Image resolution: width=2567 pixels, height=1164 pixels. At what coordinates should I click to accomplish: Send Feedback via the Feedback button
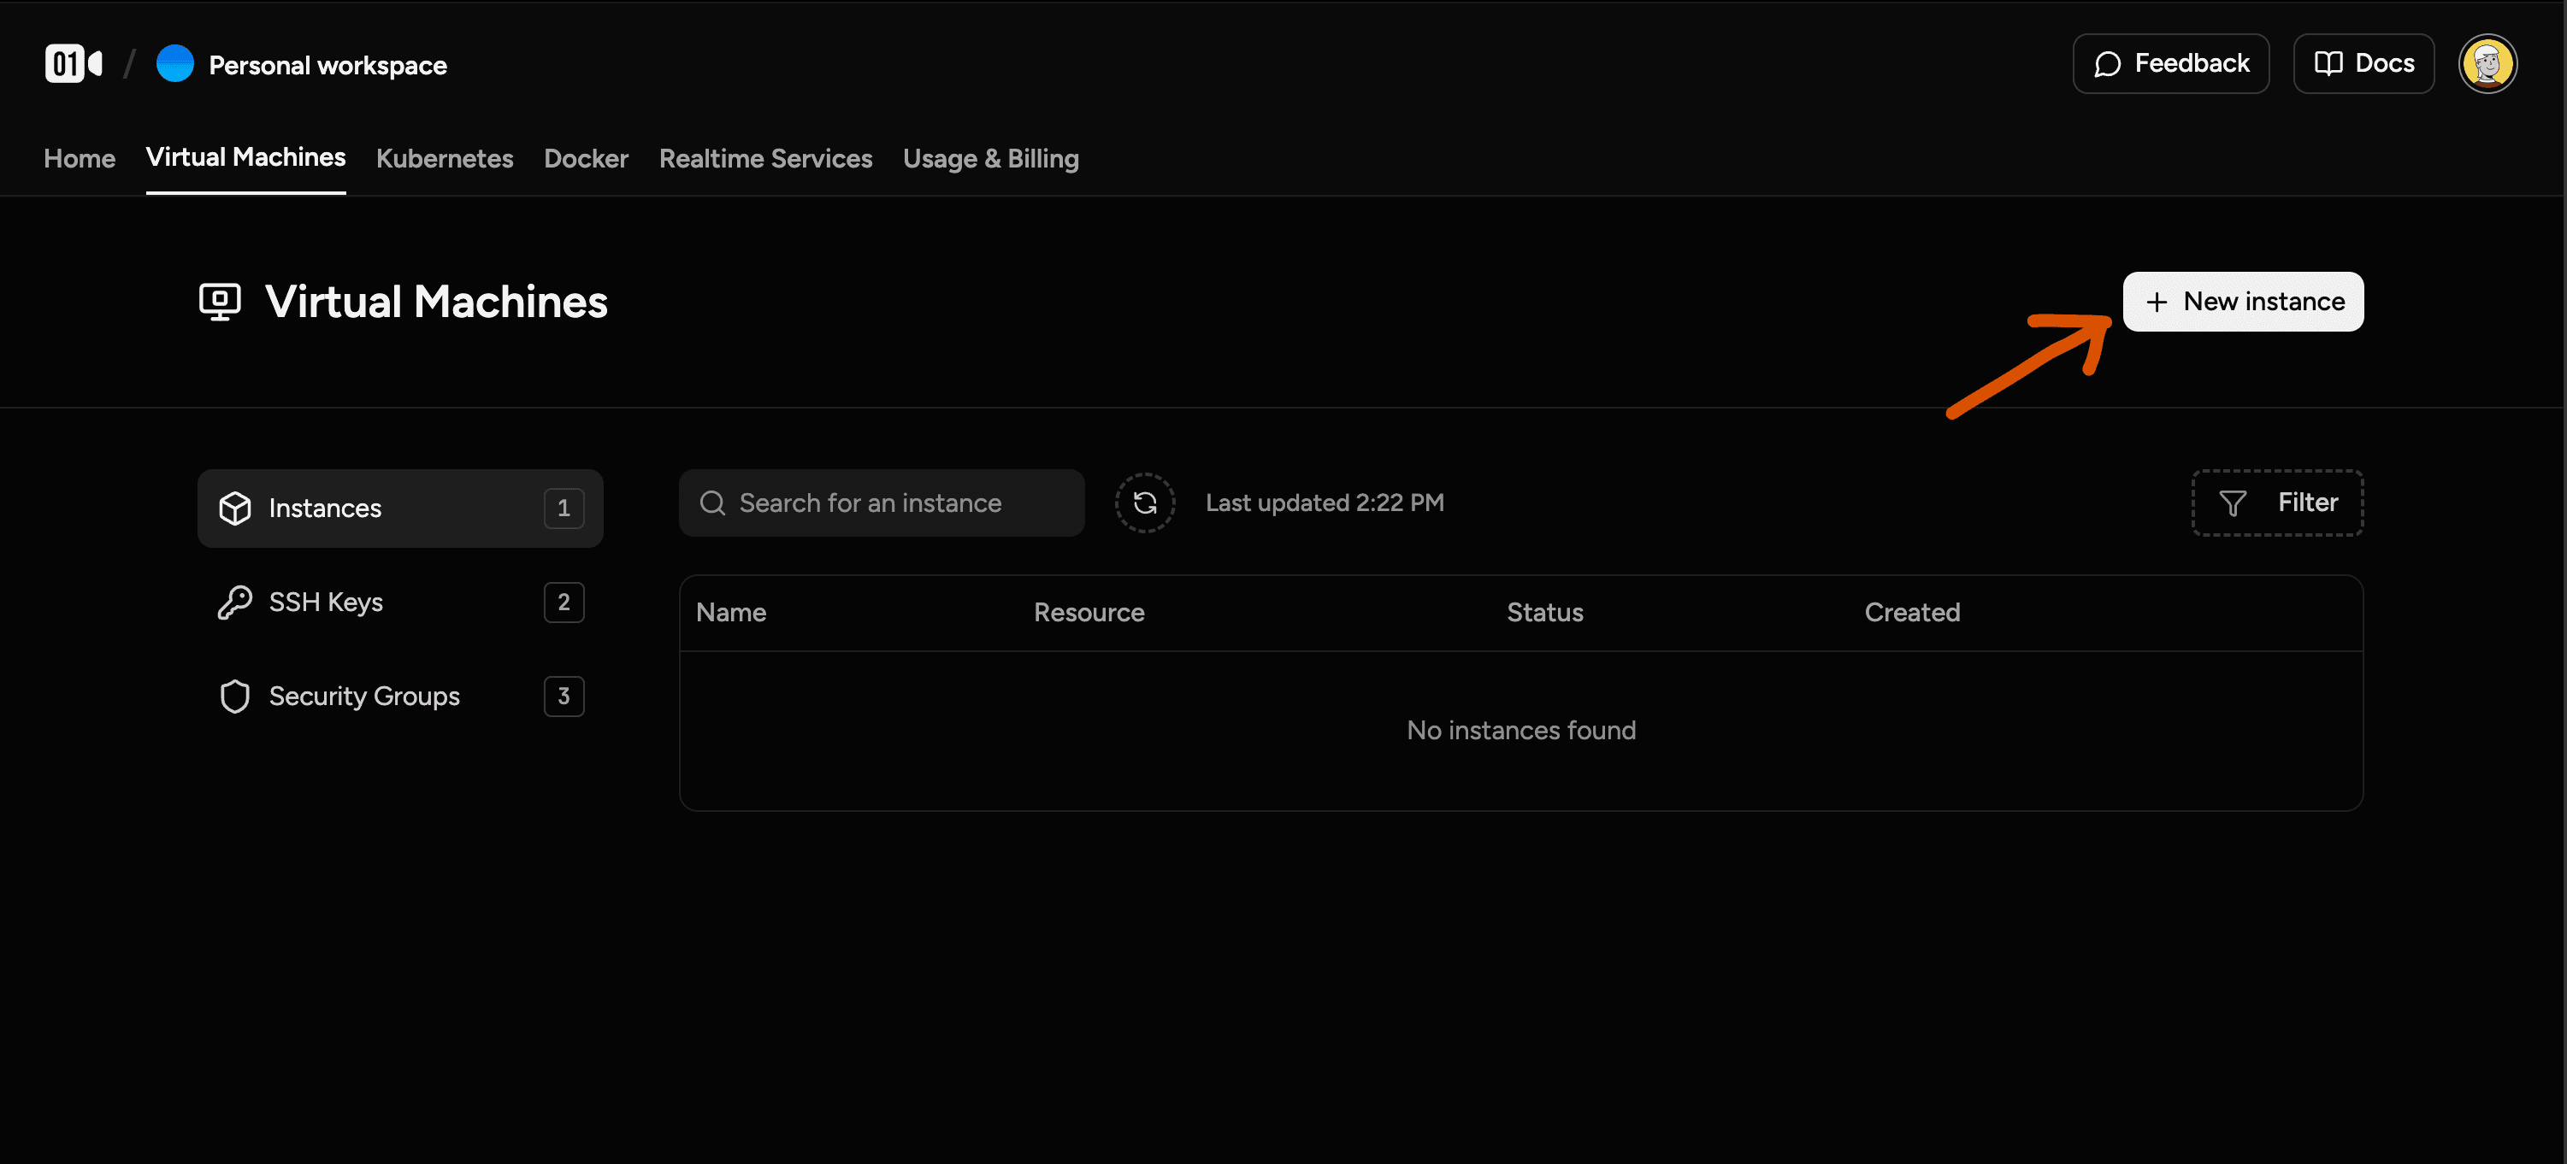coord(2170,62)
